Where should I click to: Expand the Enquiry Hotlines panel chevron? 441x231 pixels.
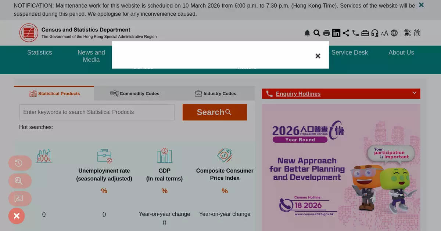(414, 93)
